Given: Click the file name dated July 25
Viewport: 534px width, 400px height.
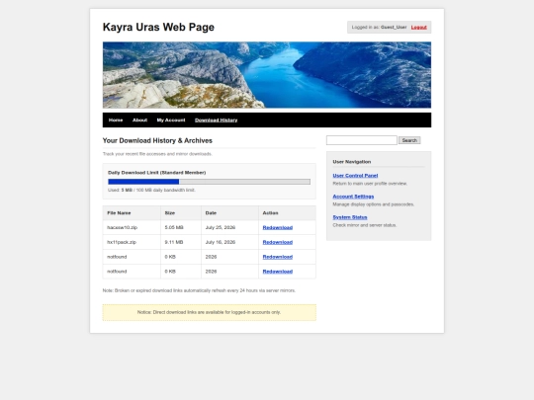Looking at the screenshot, I should click(122, 227).
